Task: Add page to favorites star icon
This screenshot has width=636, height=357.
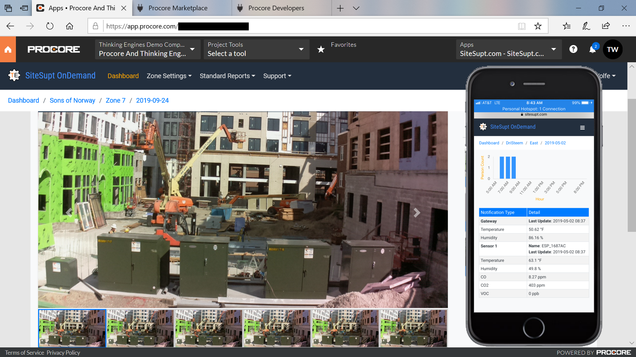Action: click(x=538, y=26)
